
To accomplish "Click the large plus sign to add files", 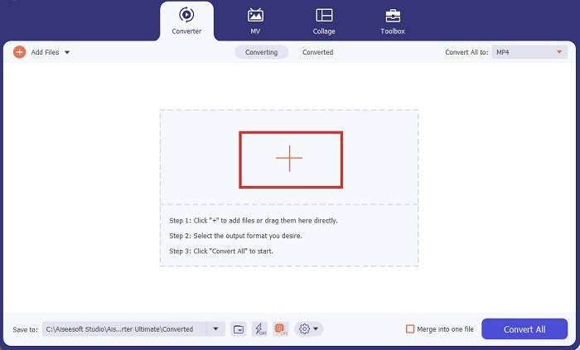I will click(x=289, y=158).
